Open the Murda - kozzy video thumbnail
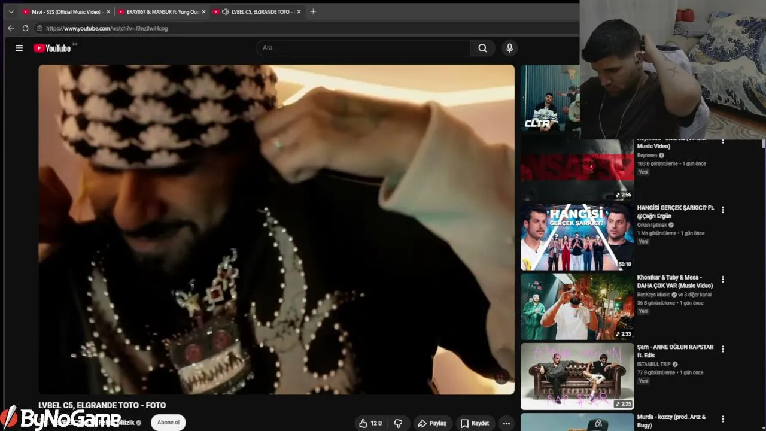Screen dimensions: 766x431 tap(577, 421)
